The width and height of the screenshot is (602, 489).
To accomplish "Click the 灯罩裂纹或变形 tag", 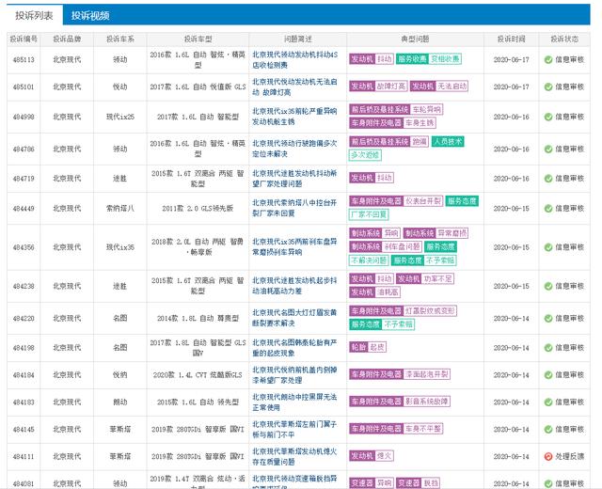I will coord(430,311).
